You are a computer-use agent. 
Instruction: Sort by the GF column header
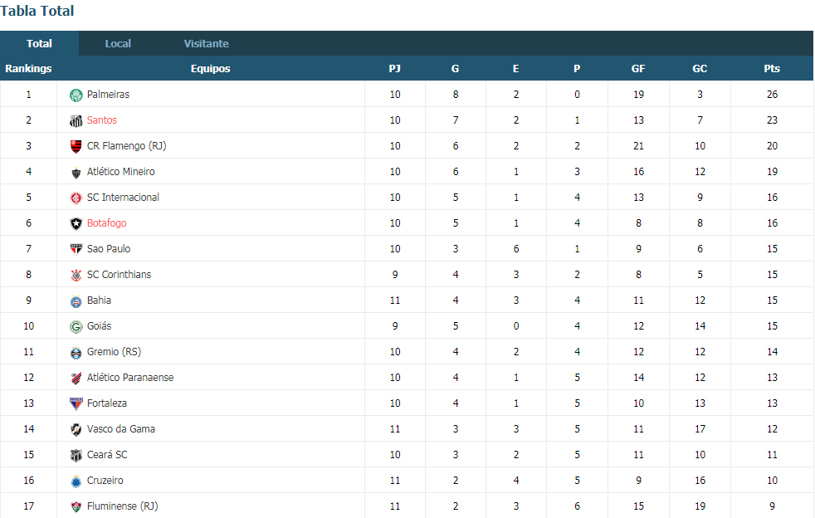(x=638, y=69)
